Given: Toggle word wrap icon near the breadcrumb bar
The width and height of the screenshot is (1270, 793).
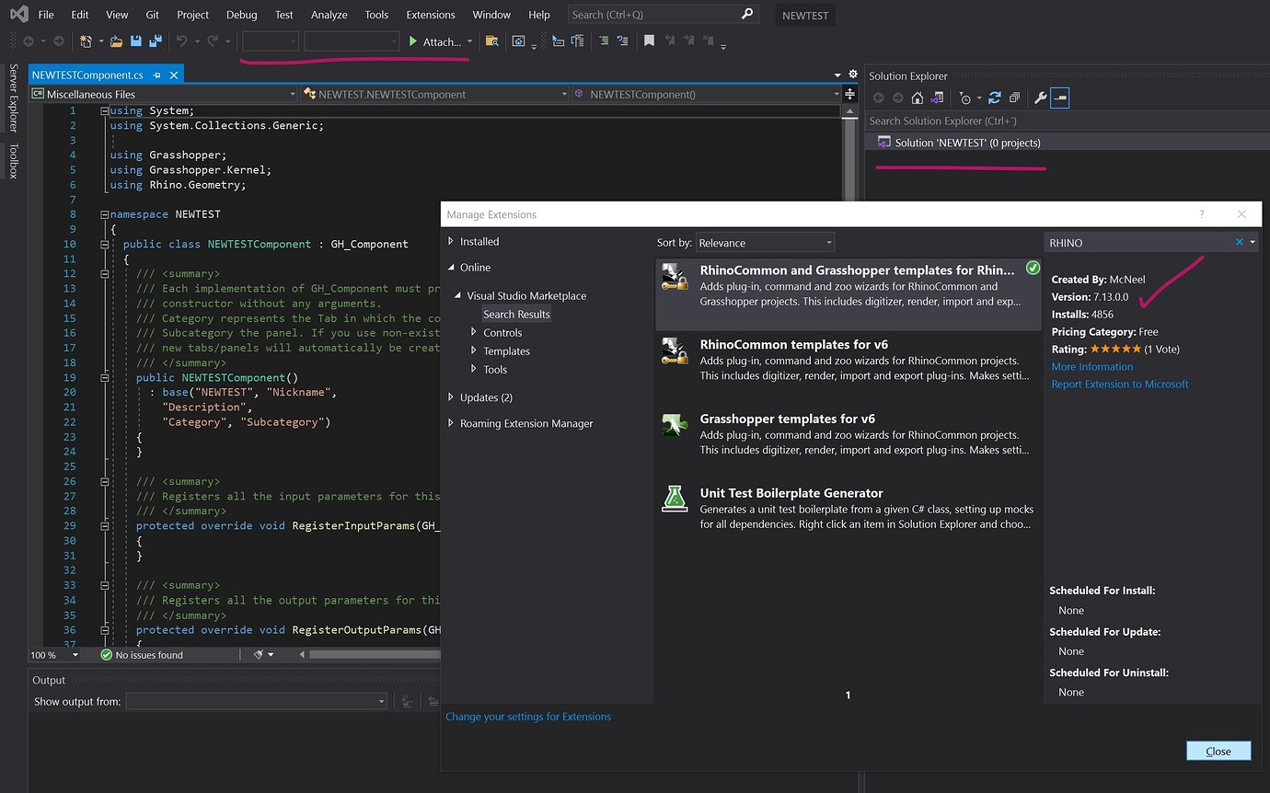Looking at the screenshot, I should pos(849,93).
